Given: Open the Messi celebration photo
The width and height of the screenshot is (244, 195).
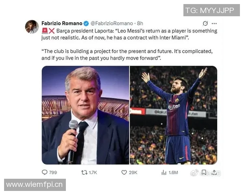Looking at the screenshot, I should [173, 115].
